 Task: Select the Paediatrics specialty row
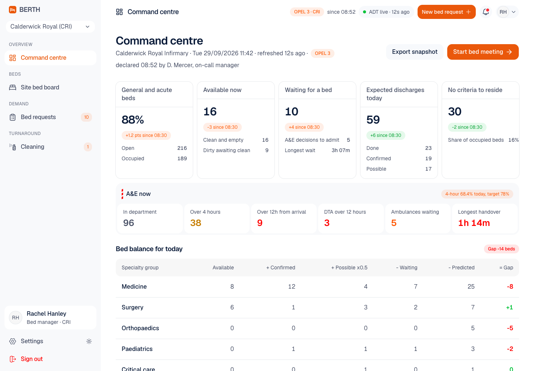(x=317, y=349)
